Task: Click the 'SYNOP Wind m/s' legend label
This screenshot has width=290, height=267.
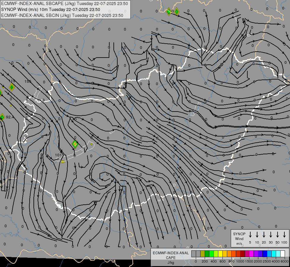Action: [239, 239]
